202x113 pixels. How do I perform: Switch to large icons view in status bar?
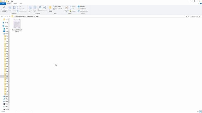pos(200,112)
